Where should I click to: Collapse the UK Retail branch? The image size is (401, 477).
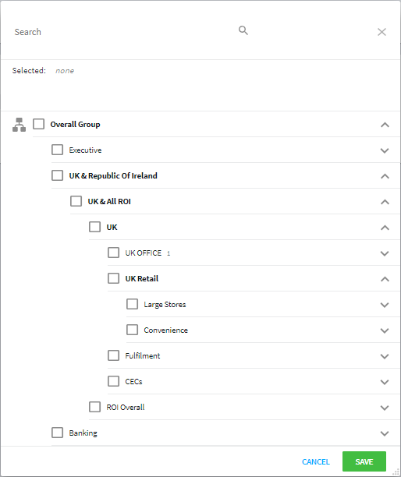pos(385,279)
